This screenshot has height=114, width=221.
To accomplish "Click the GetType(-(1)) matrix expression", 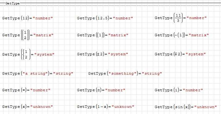I will pyautogui.click(x=182, y=35).
